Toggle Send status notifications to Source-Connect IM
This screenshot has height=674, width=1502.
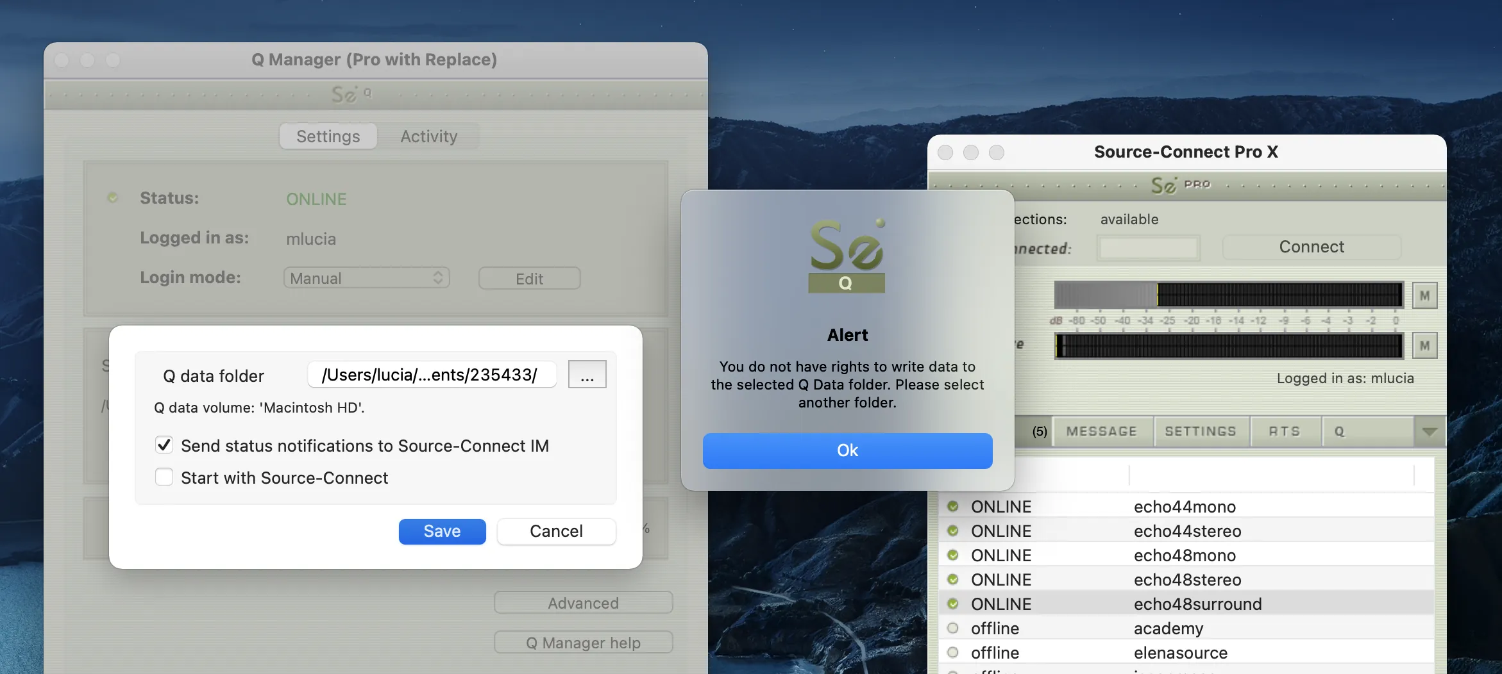164,445
